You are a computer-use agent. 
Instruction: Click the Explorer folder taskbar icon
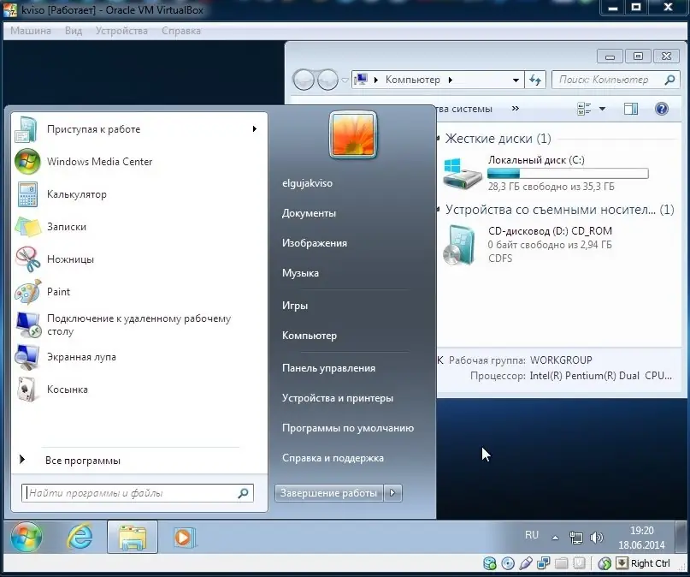132,537
